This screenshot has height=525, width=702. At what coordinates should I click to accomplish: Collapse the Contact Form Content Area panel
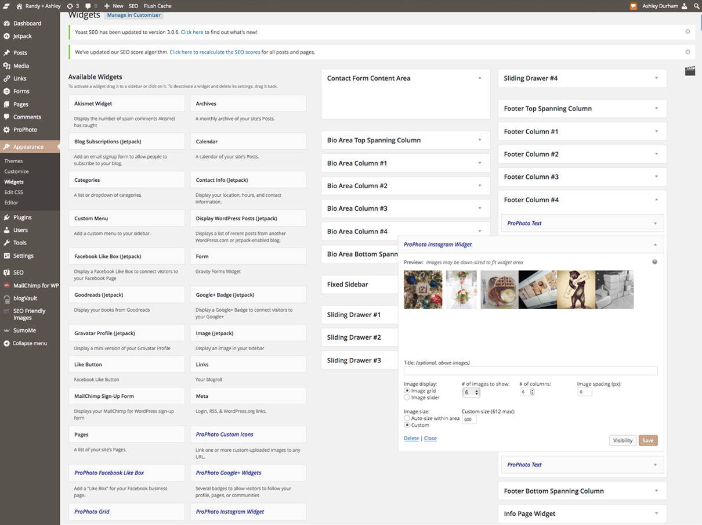coord(480,77)
